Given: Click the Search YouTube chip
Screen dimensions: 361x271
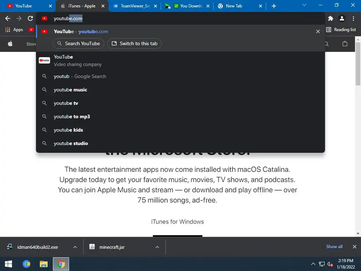Looking at the screenshot, I should [79, 43].
